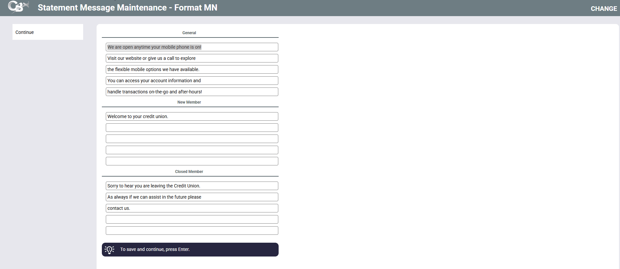Click the third New Member message line
620x269 pixels.
pyautogui.click(x=192, y=139)
